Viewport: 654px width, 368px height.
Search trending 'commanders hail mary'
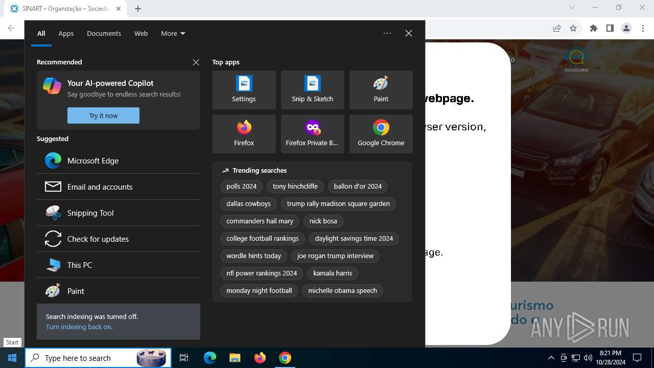click(x=260, y=221)
